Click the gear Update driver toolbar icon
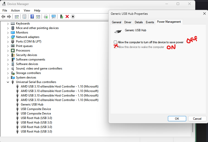 46,16
